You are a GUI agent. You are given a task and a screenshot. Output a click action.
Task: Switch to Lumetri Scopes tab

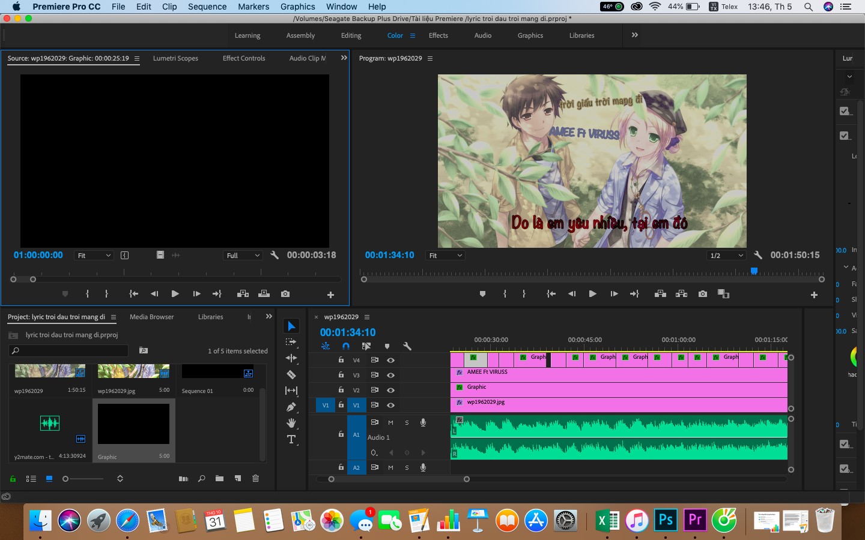(175, 58)
